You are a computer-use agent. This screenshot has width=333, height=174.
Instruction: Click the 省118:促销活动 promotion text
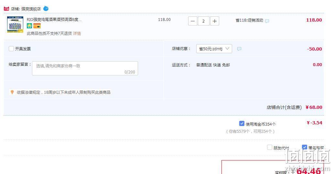249,20
